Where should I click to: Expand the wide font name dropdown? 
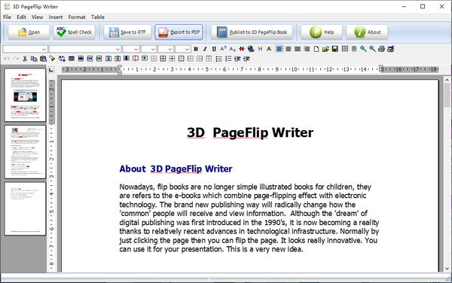pos(118,49)
